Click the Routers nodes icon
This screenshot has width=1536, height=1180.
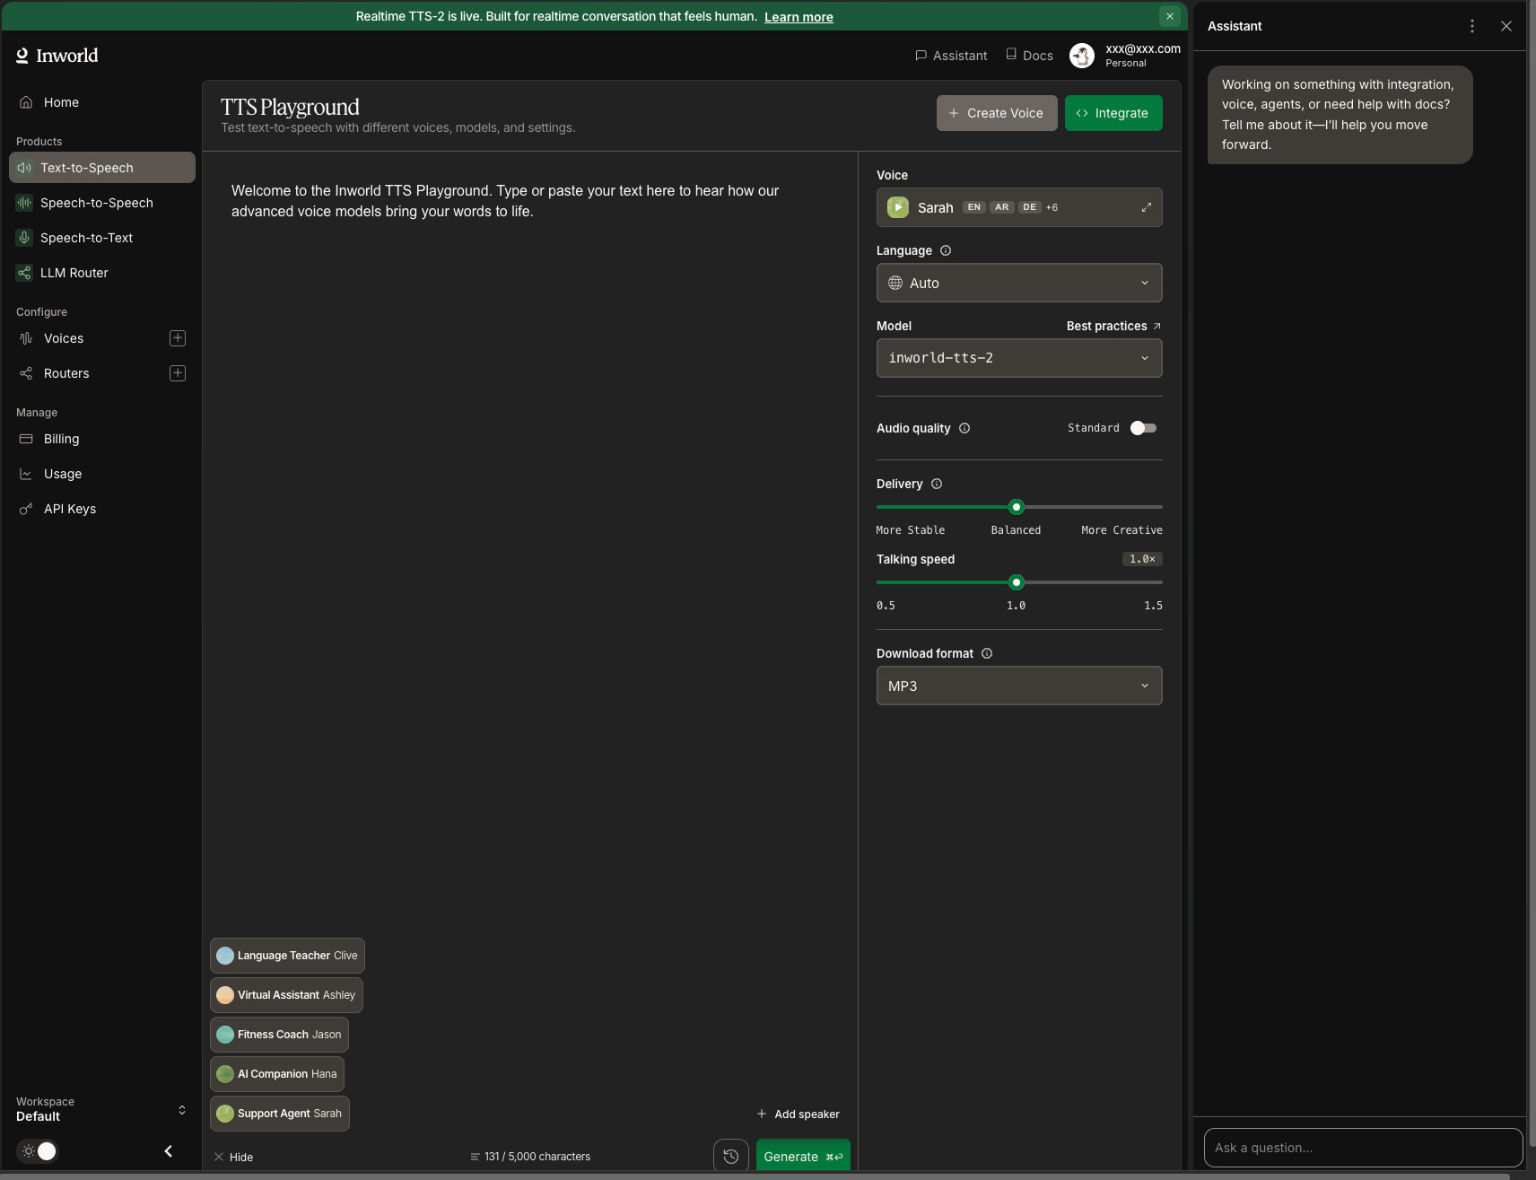tap(26, 373)
